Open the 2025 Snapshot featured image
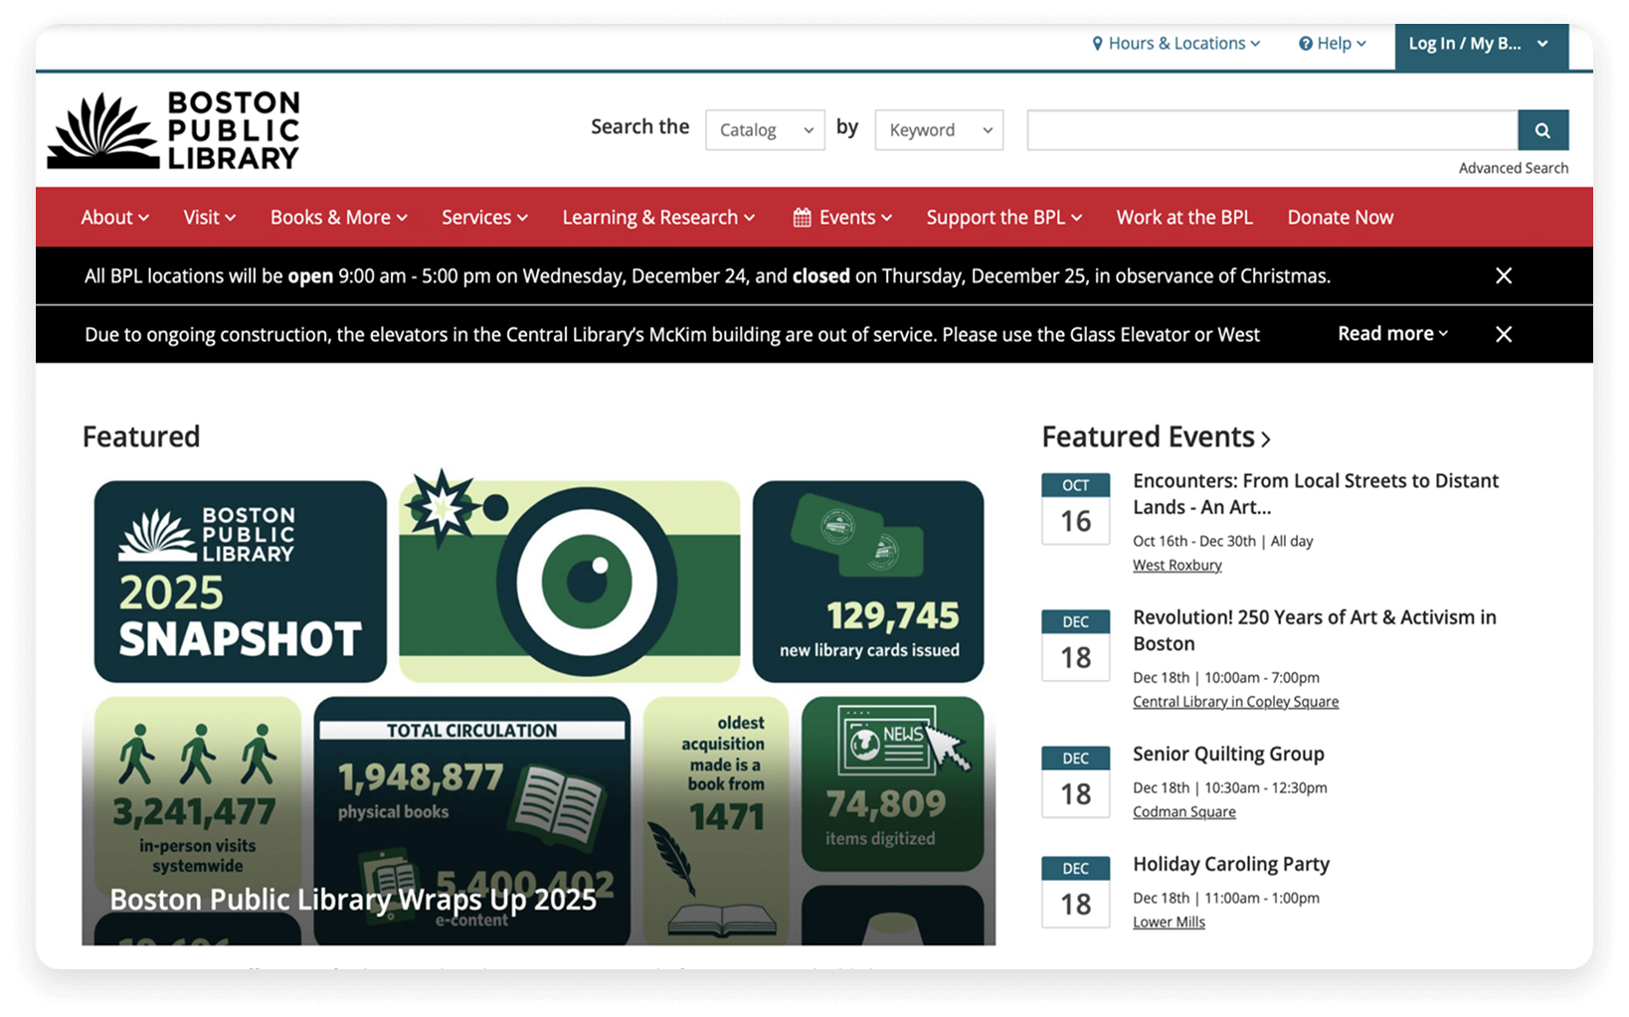The image size is (1629, 1017). [538, 711]
